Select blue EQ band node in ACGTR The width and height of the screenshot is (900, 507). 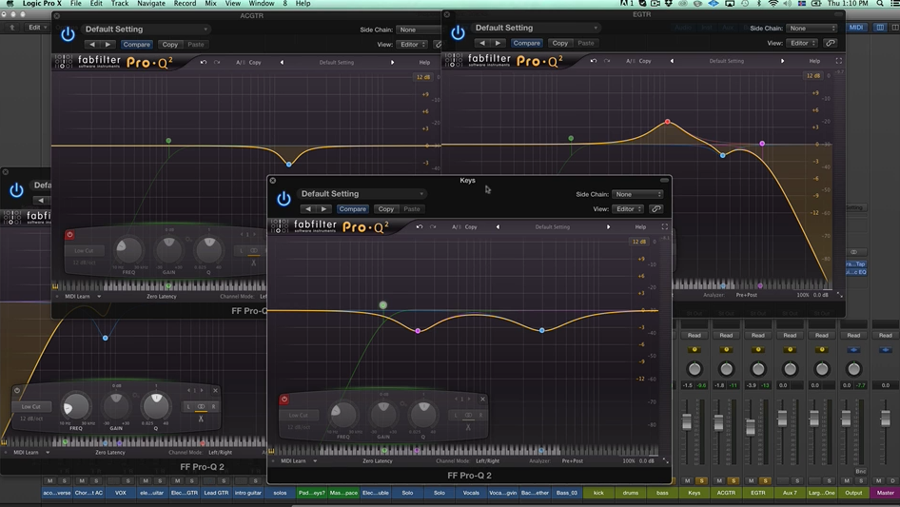click(288, 165)
